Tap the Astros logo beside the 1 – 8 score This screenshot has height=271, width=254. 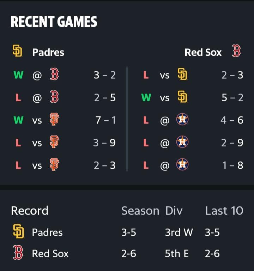click(182, 165)
